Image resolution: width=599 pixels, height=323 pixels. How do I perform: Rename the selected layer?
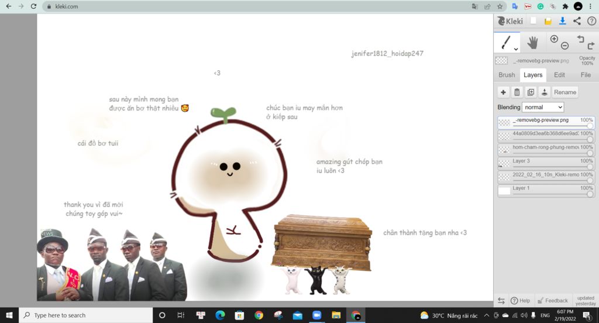[x=565, y=92]
